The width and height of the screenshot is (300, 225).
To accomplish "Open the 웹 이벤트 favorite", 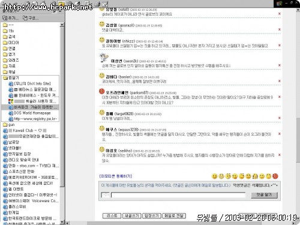I will 13,189.
